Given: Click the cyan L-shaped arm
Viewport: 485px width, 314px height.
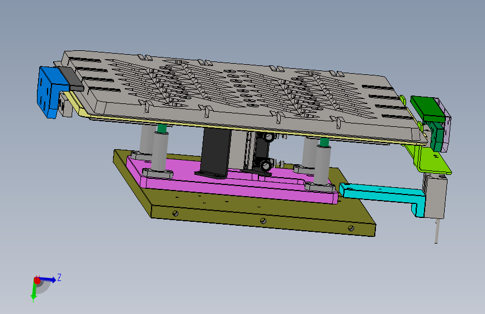Looking at the screenshot, I should pyautogui.click(x=383, y=193).
